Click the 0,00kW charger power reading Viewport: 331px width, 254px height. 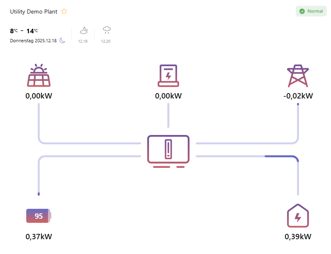pos(168,96)
